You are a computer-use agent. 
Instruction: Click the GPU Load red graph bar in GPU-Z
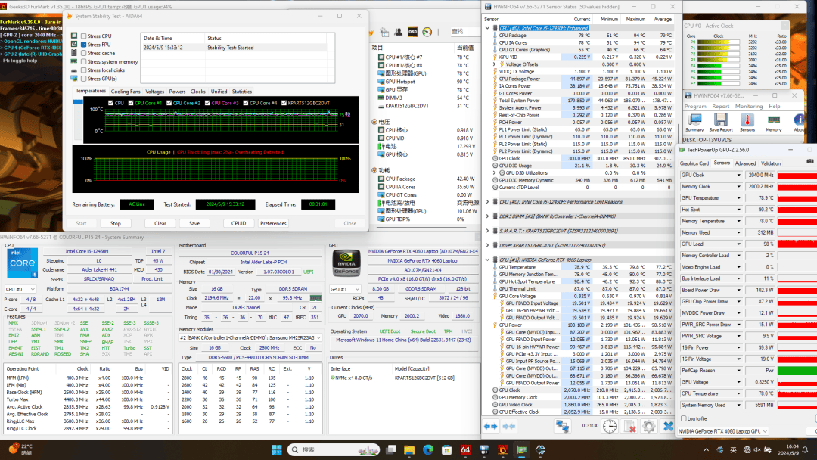tap(797, 244)
